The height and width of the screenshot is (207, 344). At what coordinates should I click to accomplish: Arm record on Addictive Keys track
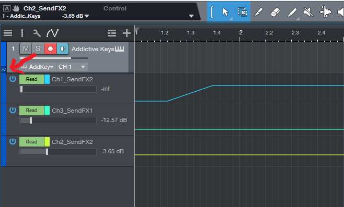pyautogui.click(x=51, y=49)
